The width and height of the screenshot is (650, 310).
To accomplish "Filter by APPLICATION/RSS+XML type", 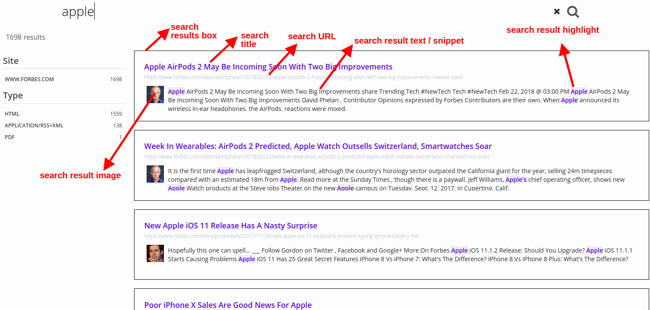I will [x=34, y=126].
